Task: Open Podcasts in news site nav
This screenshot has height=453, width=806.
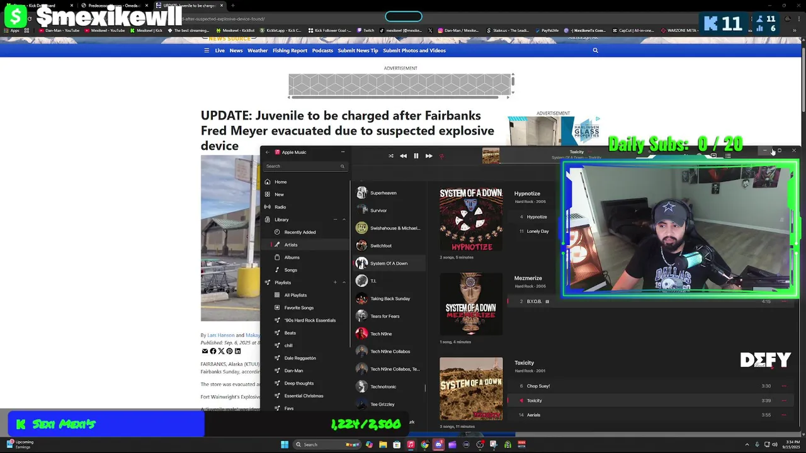Action: tap(322, 50)
